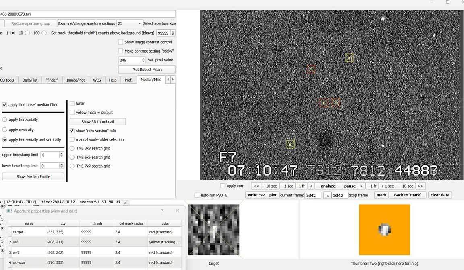The height and width of the screenshot is (270, 464).
Task: Click the current frame input field
Action: pos(313,196)
